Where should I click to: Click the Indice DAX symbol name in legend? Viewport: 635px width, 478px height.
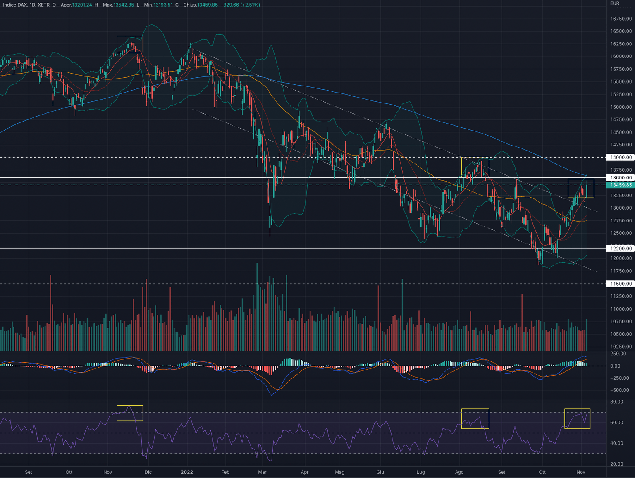pyautogui.click(x=16, y=4)
